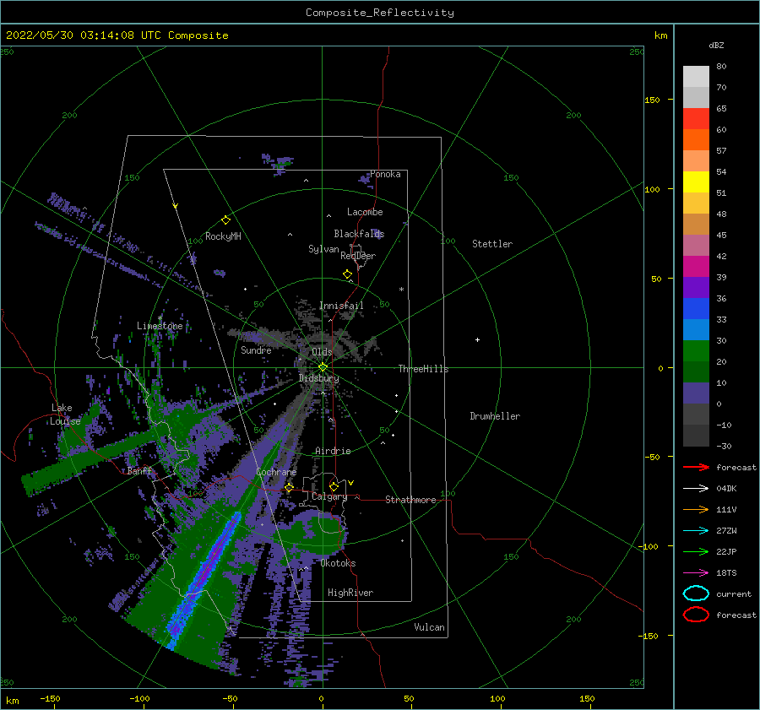Viewport: 760px width, 710px height.
Task: Click the yellow diamond marker inside Calgary
Action: 334,486
